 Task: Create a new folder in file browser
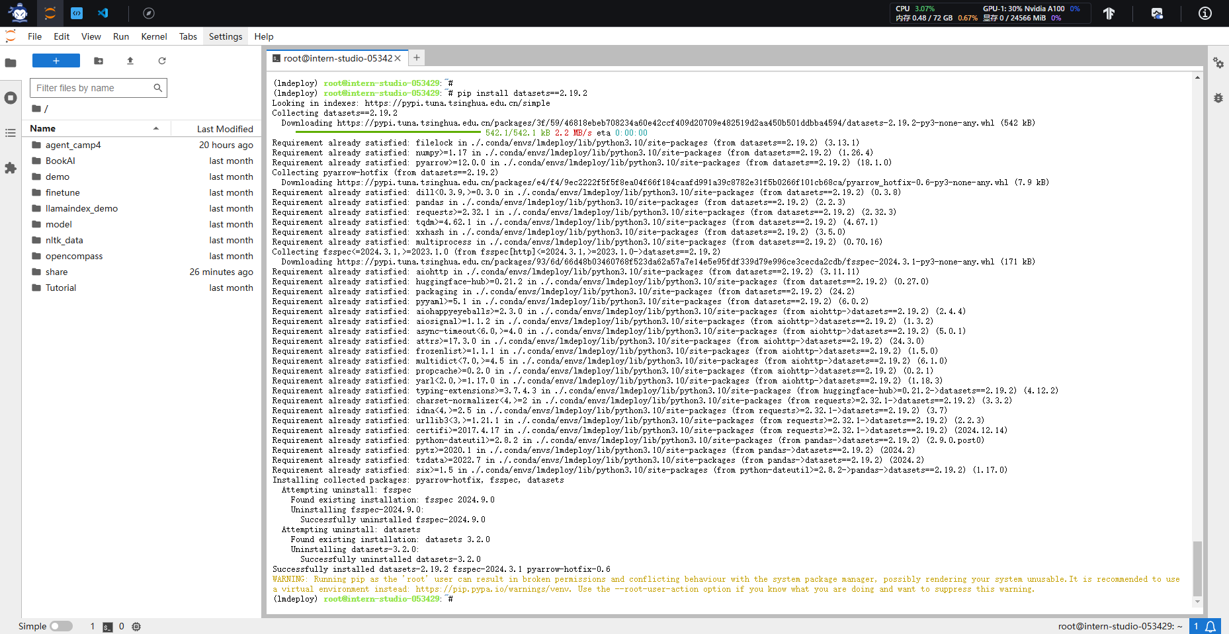point(99,61)
